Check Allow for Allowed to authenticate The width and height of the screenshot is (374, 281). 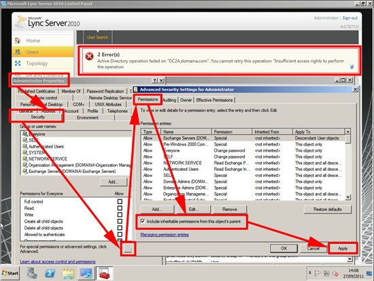coord(120,235)
